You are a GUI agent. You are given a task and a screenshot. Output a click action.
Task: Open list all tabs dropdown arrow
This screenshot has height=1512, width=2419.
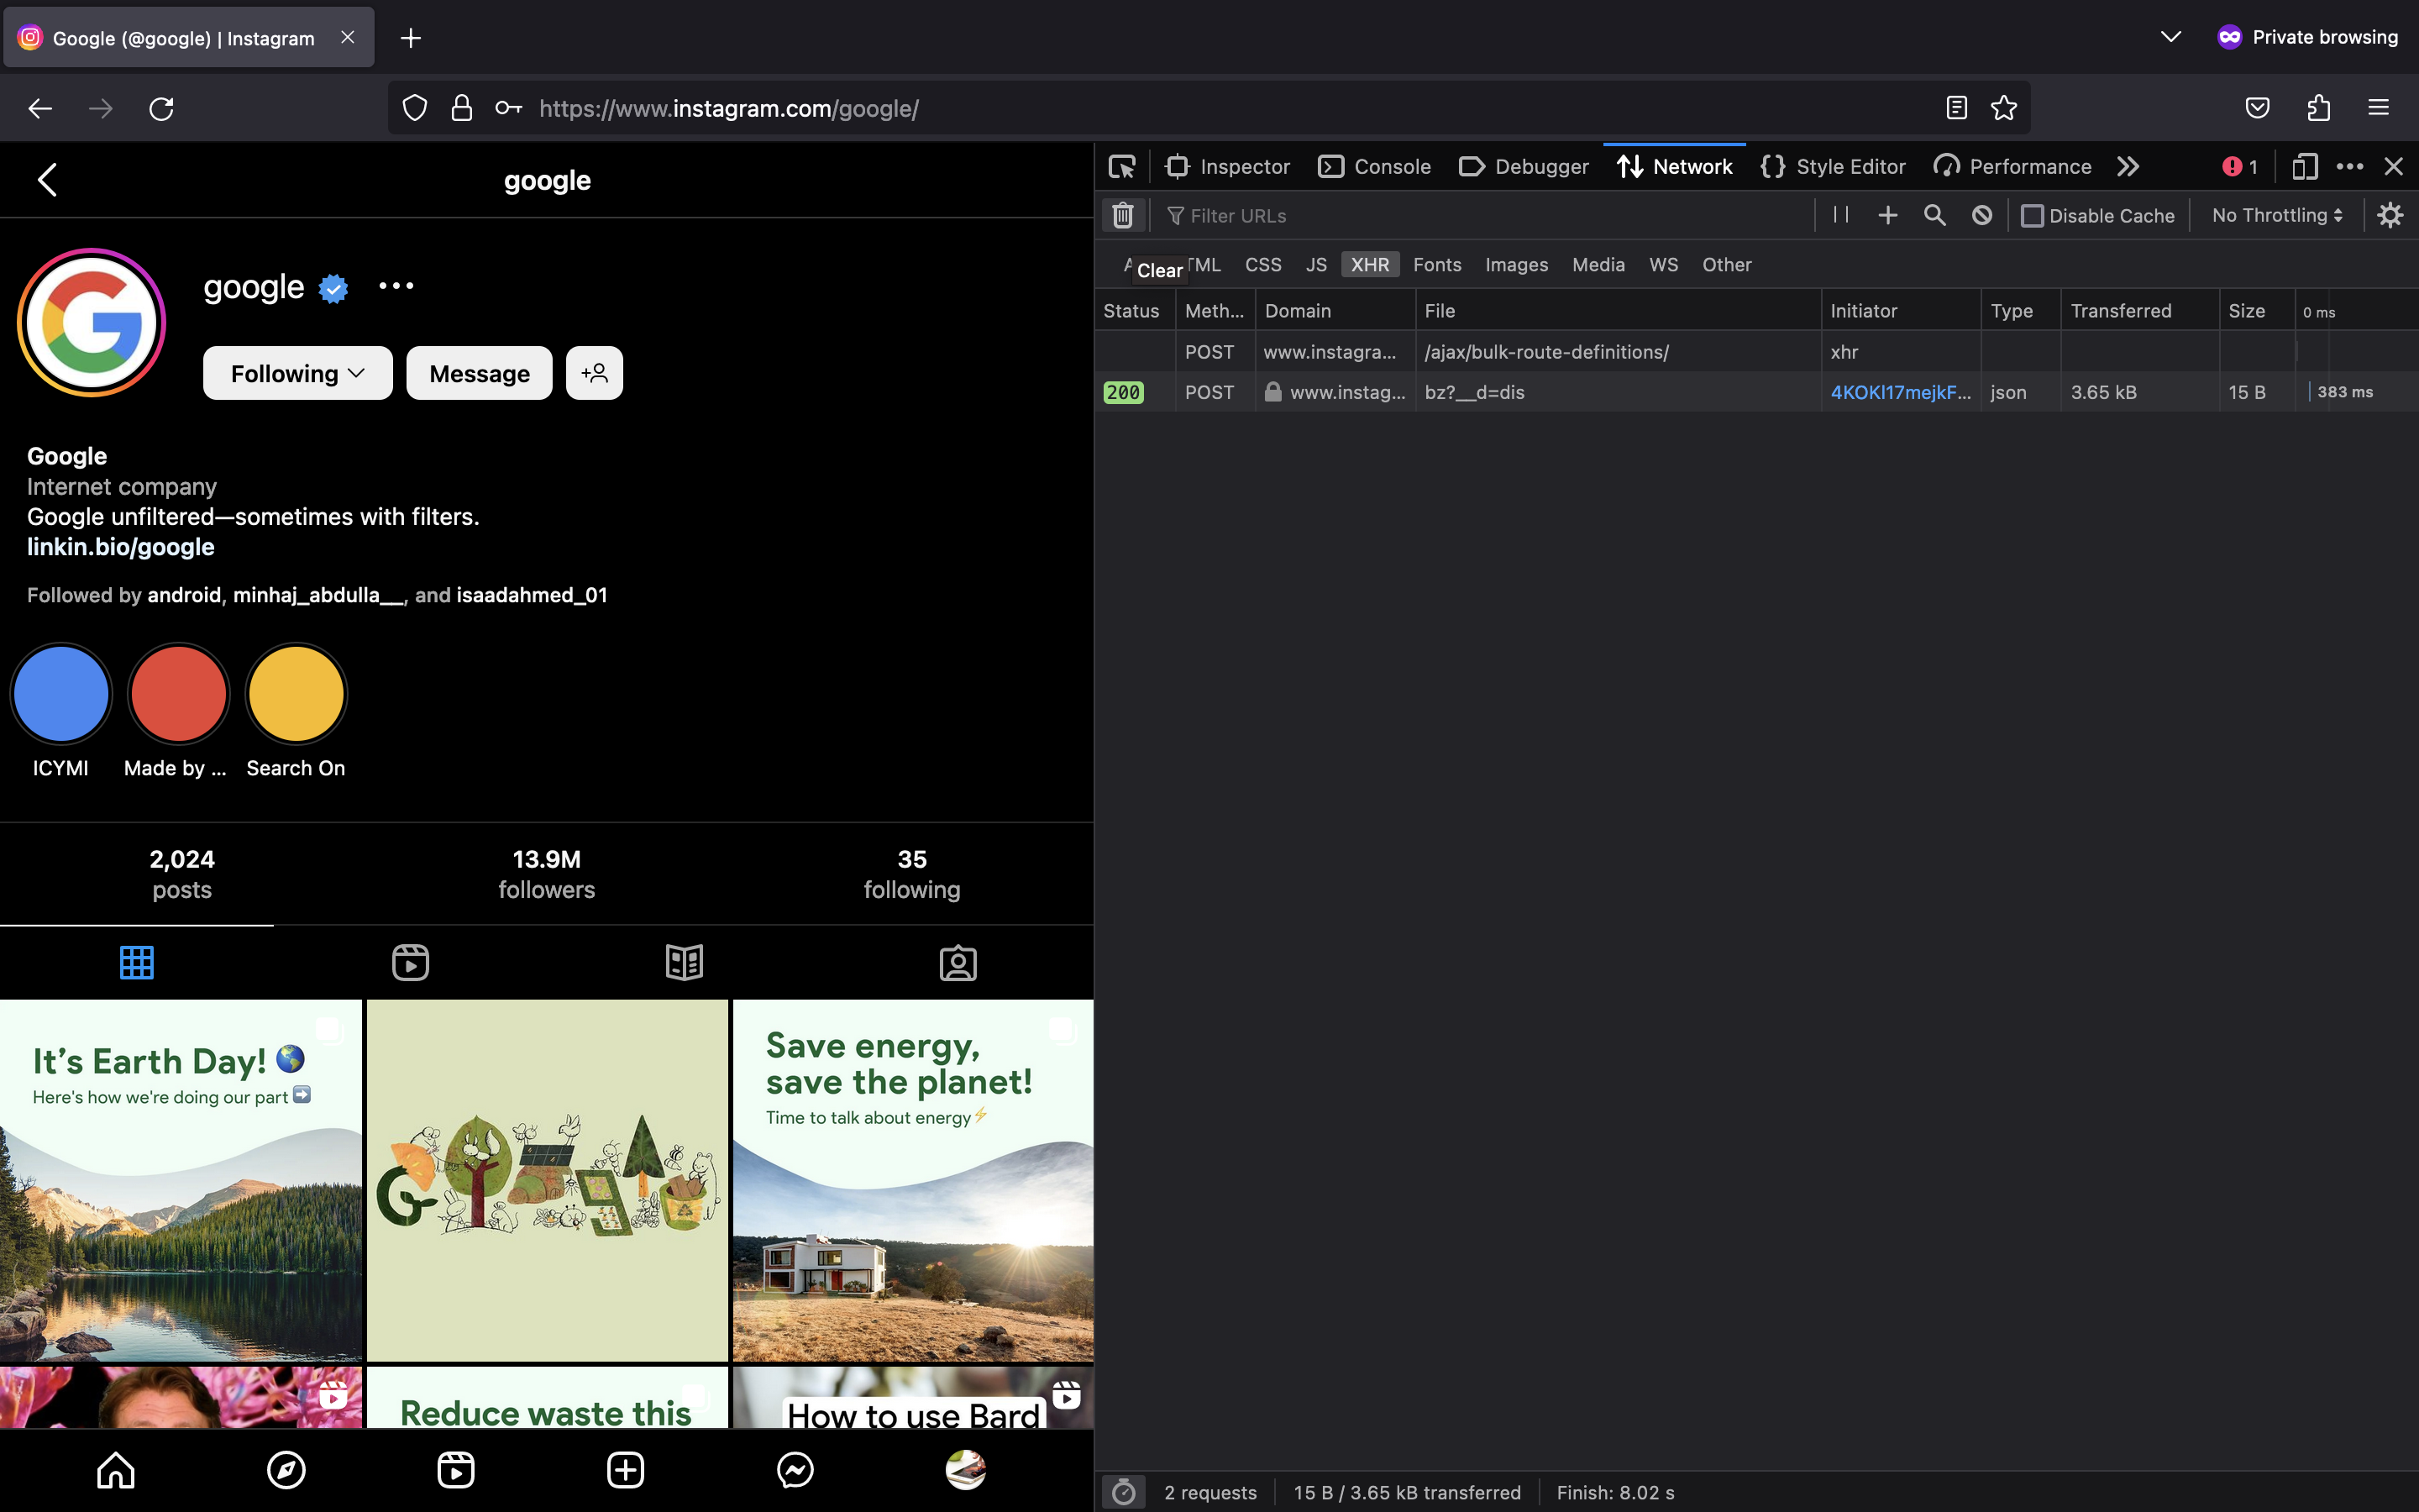2170,37
